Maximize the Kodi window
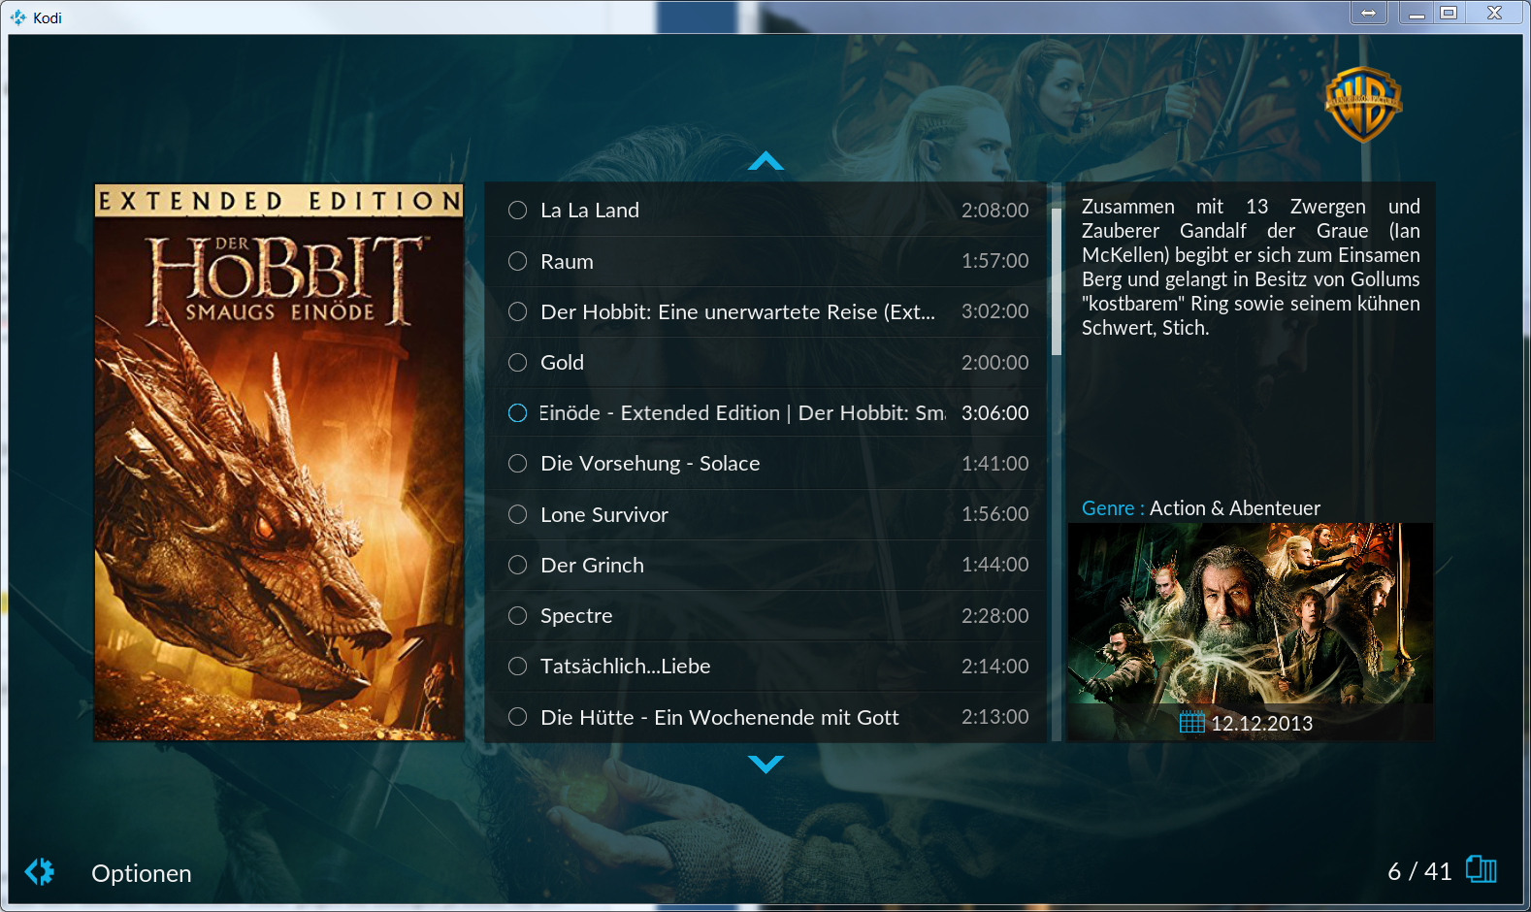1531x912 pixels. (x=1449, y=13)
